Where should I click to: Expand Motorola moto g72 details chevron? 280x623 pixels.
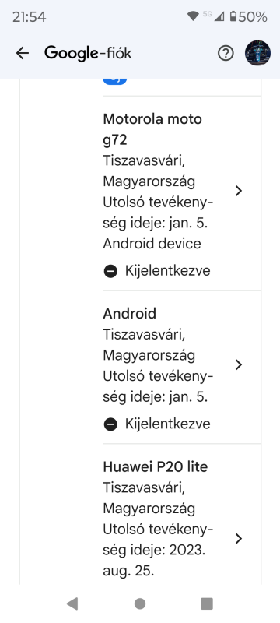[x=238, y=191]
